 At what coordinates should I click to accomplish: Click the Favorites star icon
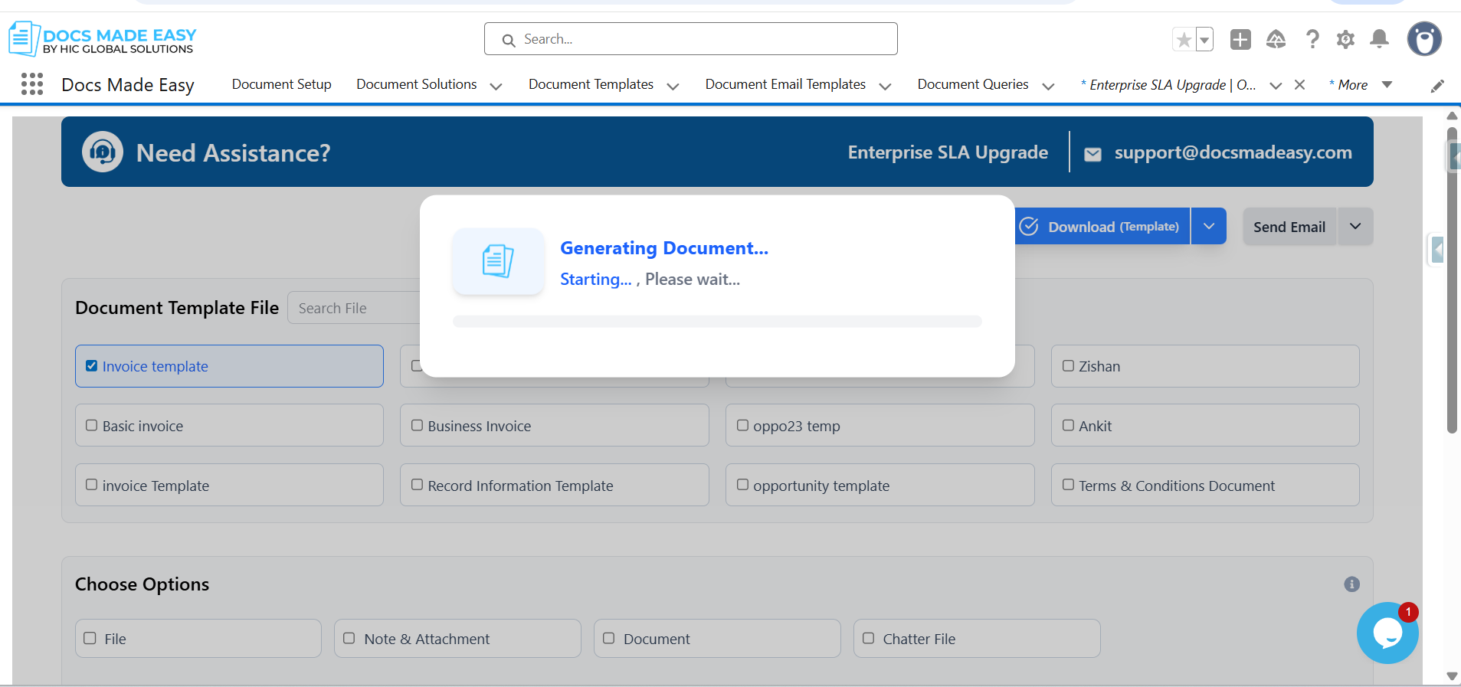[x=1184, y=40]
